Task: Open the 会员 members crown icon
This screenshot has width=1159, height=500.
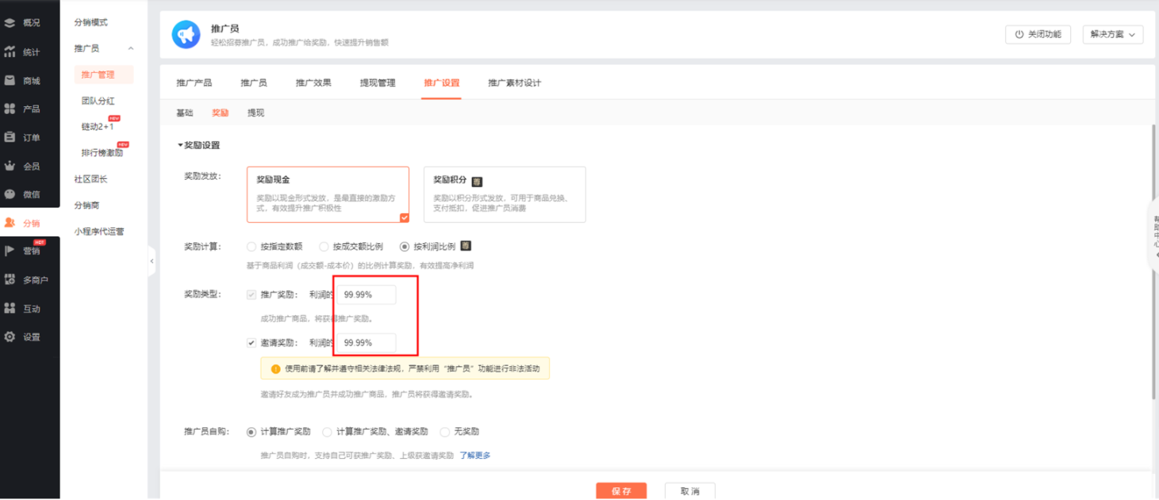Action: pos(10,166)
